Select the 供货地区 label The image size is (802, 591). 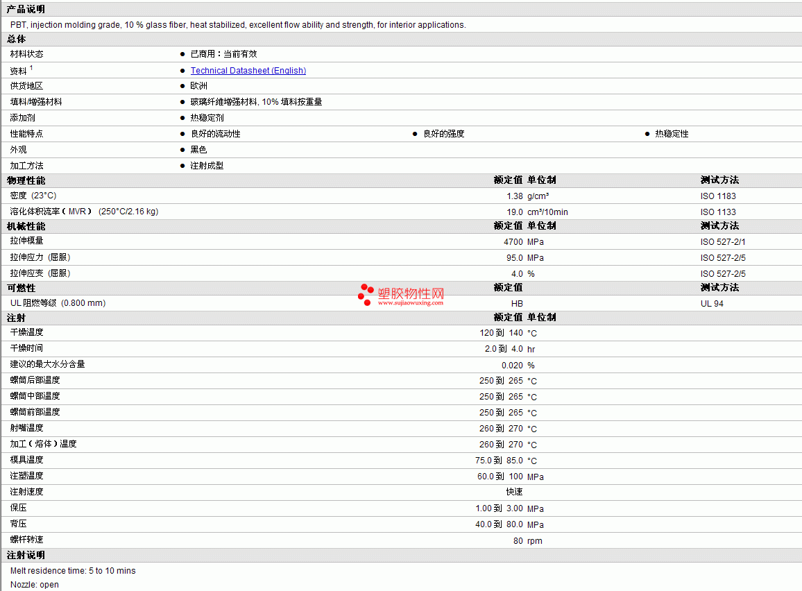pyautogui.click(x=26, y=86)
